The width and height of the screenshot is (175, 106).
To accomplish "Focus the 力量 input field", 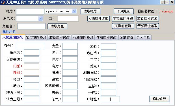I will pyautogui.click(x=70, y=46).
